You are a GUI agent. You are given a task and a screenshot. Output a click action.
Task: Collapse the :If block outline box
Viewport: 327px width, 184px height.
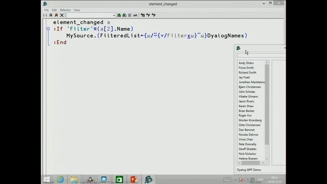pos(48,29)
